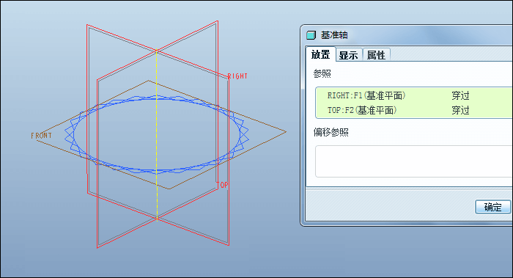Select the RIGHT:F1(基准平面) reference row
Screen dimensions: 513x278
[414, 95]
